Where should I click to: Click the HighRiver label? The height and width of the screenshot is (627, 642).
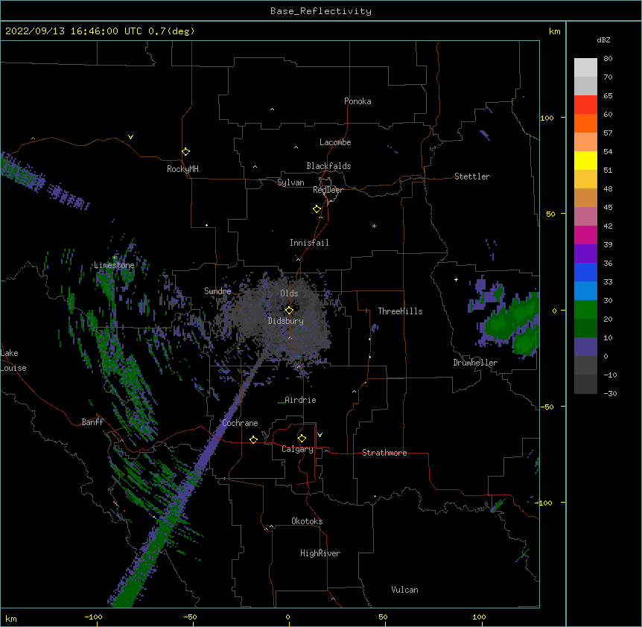tap(320, 553)
